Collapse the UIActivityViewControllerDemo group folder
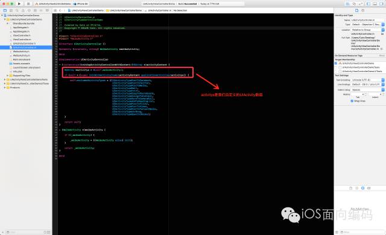 click(5, 19)
